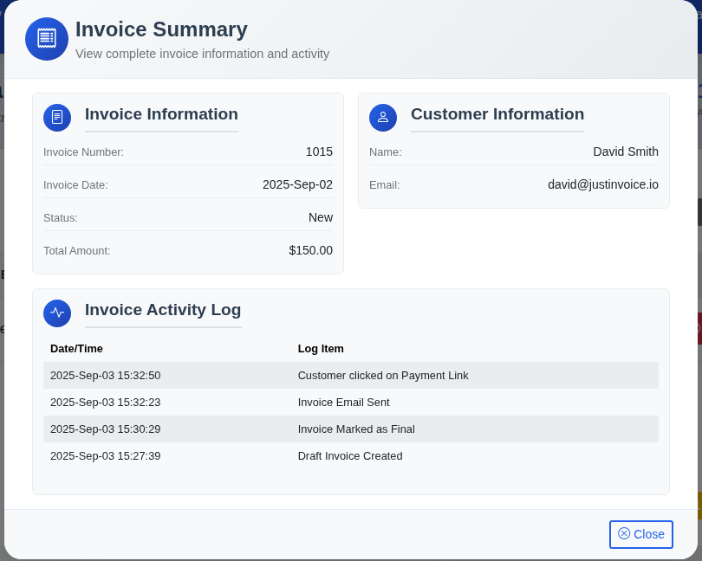Click timestamp 2025-Sep-03 15:32:50
The width and height of the screenshot is (702, 561).
(105, 376)
